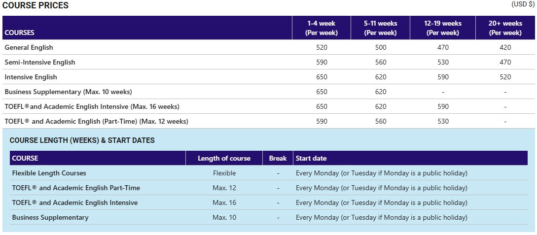
Task: Click the 420 price in the 20+ weeks column
Action: point(505,48)
